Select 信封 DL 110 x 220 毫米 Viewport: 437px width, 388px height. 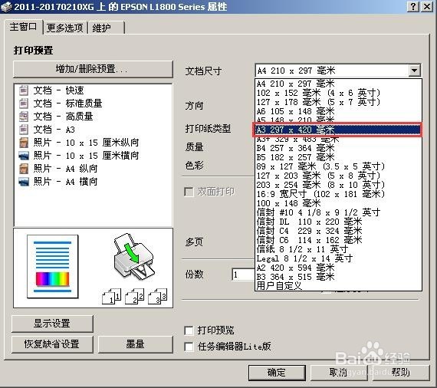(x=338, y=222)
